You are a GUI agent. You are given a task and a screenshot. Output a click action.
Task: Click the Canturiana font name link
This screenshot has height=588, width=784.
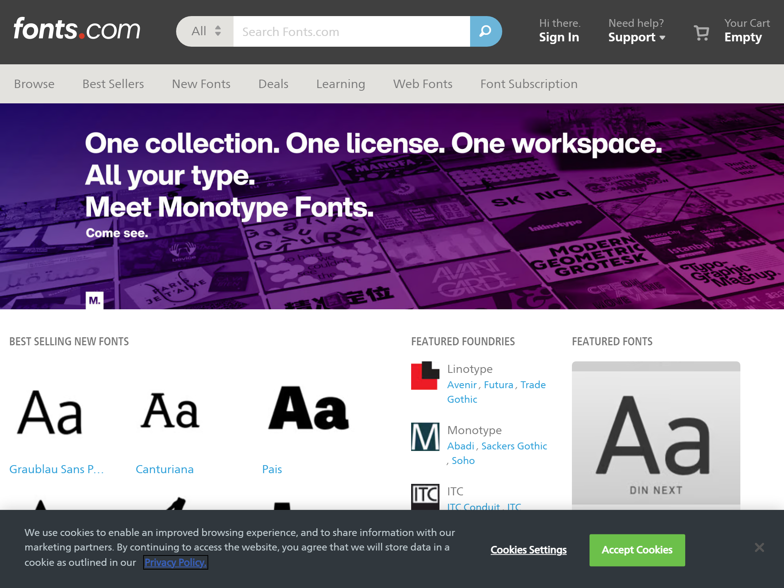point(165,469)
